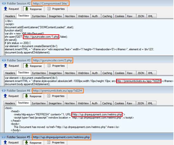The width and height of the screenshot is (174, 145).
Task: Open Properties tab in Fiddler Session #3
Action: (56, 66)
